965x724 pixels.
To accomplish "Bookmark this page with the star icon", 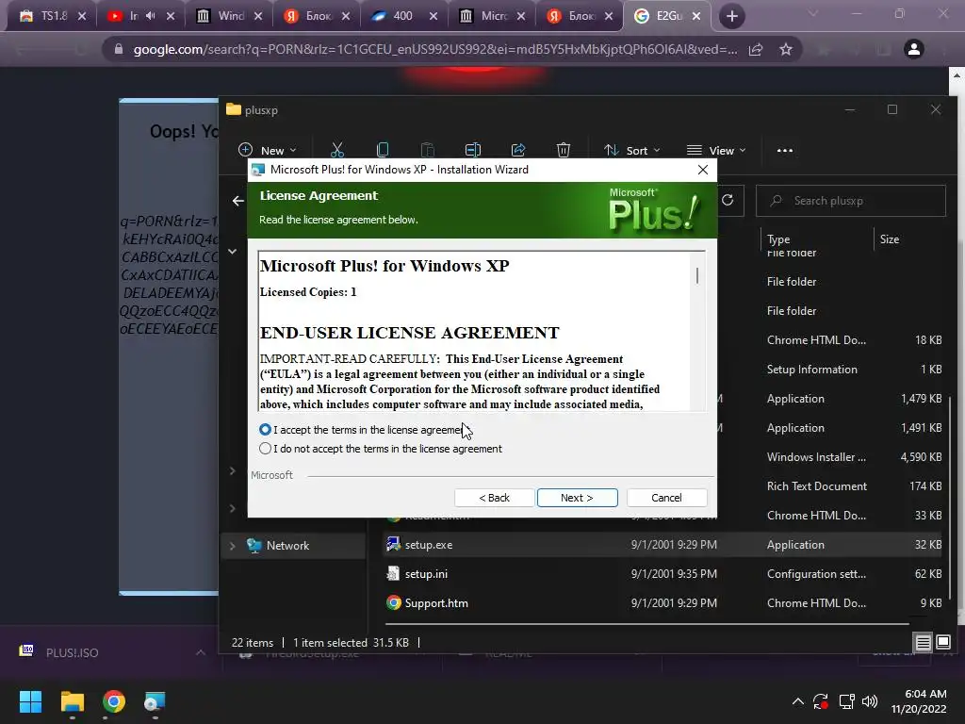I will [x=786, y=49].
